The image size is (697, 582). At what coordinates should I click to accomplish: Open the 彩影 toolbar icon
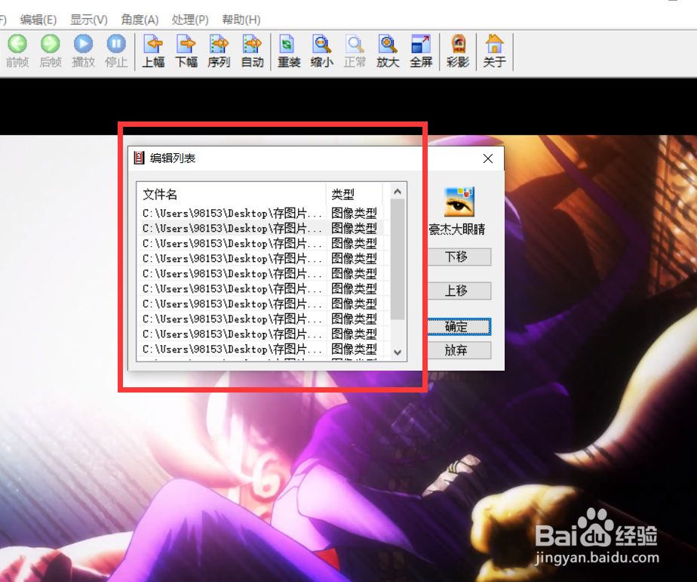[x=458, y=51]
